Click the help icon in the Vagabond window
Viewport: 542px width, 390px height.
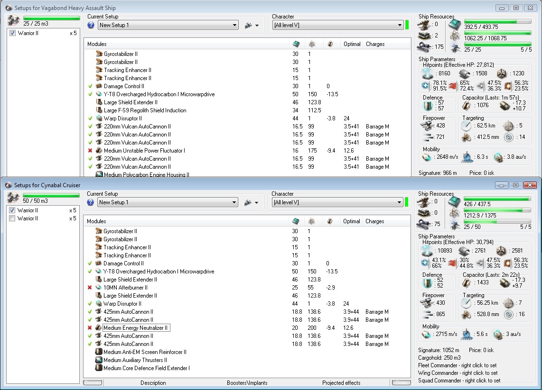91,25
